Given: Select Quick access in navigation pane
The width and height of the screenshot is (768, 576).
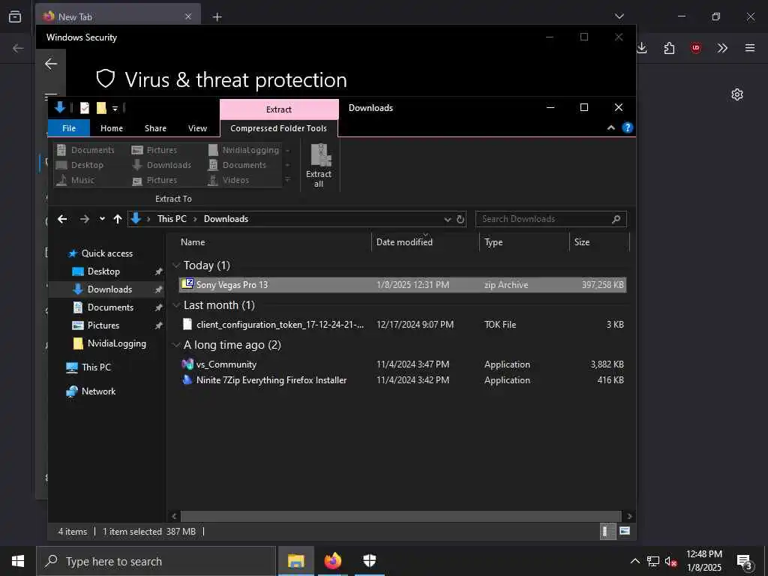Looking at the screenshot, I should (106, 253).
